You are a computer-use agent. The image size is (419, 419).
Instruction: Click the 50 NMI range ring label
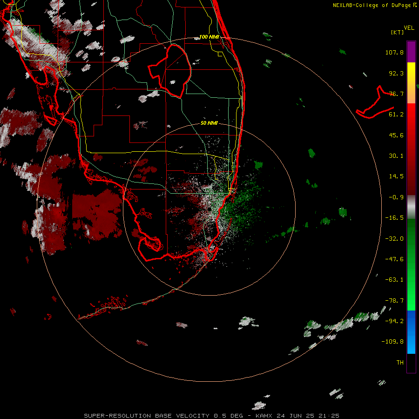click(x=209, y=123)
